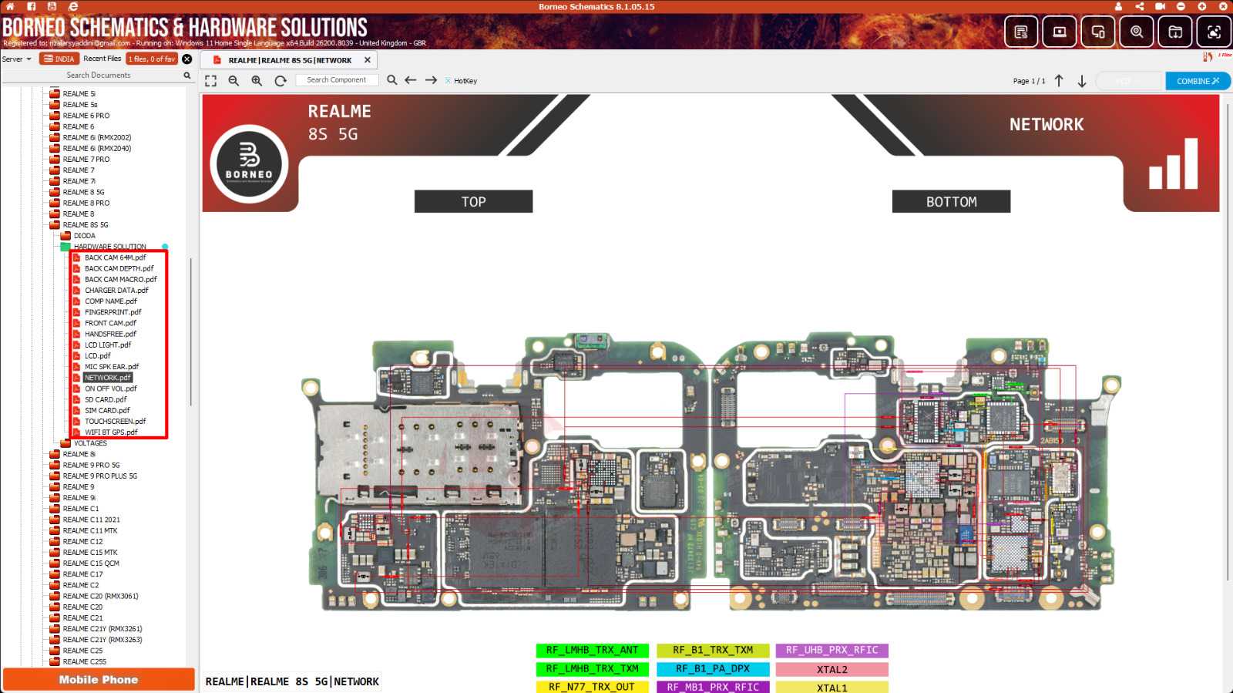Screen dimensions: 1233x693
Task: Click the RF_B1_TRX_TXM yellow-green legend swatch
Action: coord(713,651)
